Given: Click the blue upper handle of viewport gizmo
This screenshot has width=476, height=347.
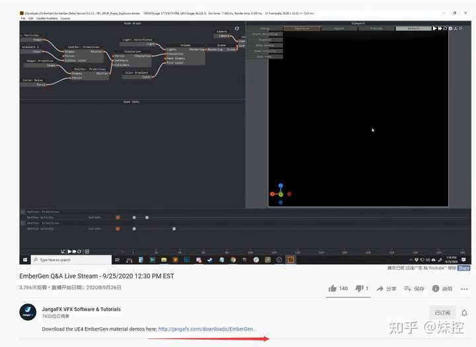Looking at the screenshot, I should [281, 185].
